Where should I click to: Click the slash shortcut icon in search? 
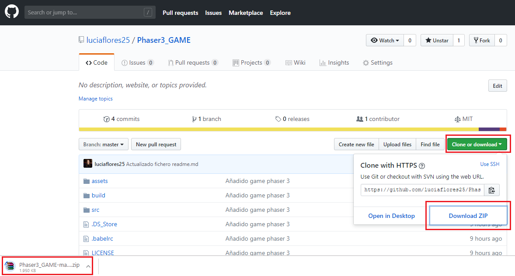pos(148,13)
